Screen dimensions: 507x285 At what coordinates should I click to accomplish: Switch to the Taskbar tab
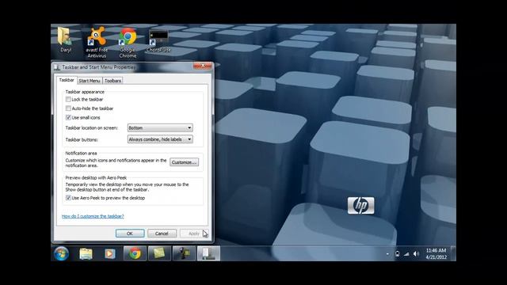[x=67, y=80]
